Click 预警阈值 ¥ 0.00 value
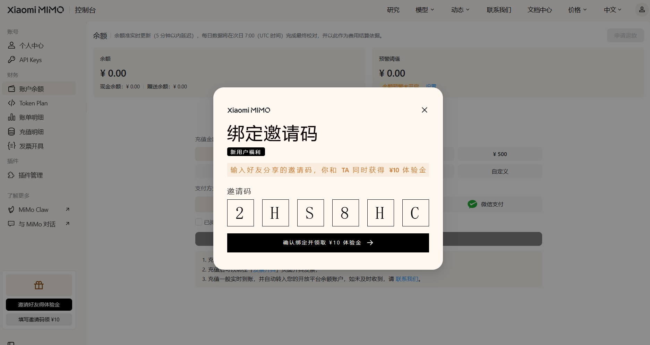This screenshot has height=345, width=650. (392, 73)
